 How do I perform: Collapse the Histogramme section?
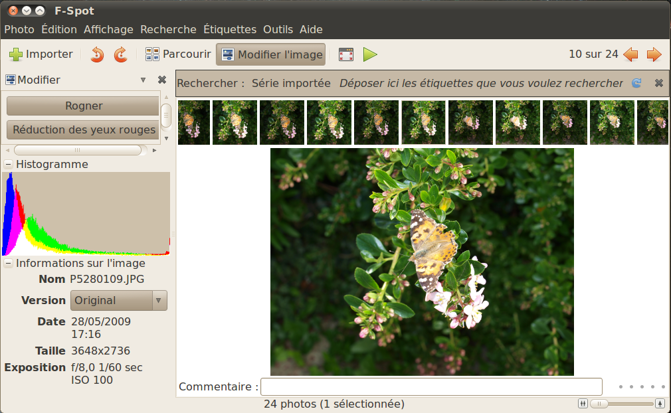pos(8,164)
